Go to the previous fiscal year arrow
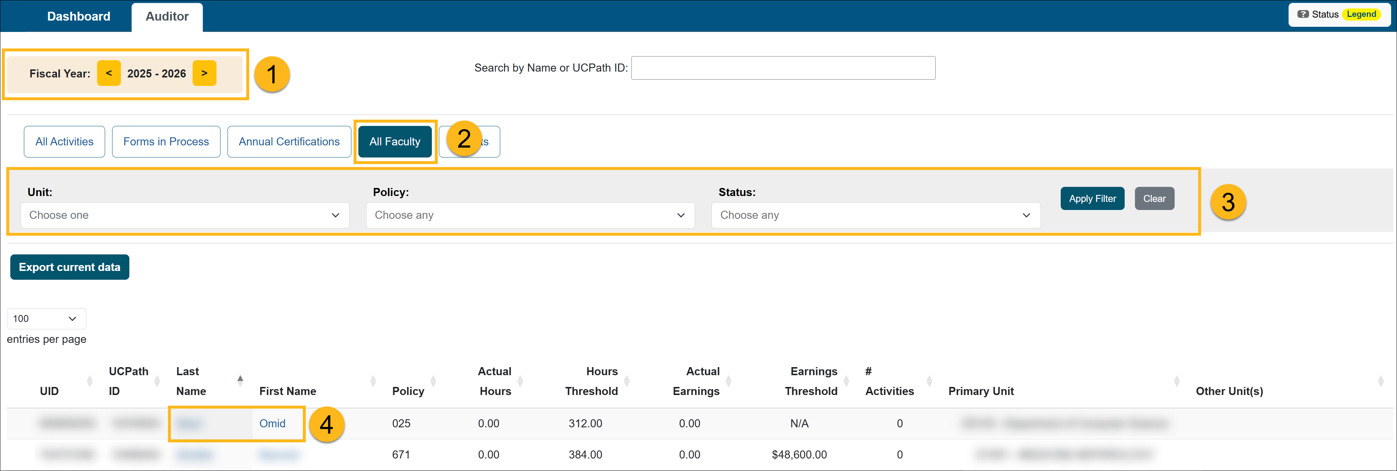 point(108,73)
